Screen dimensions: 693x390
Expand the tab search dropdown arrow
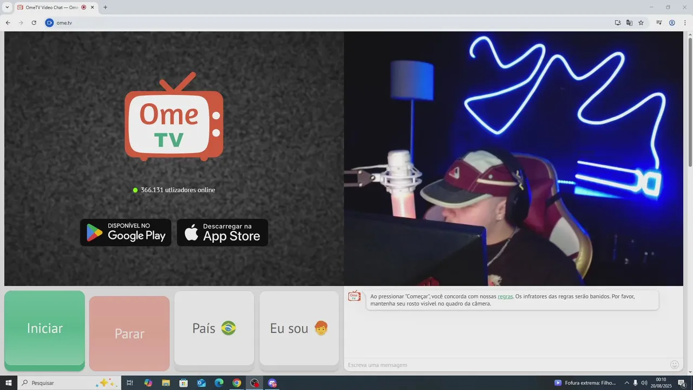pyautogui.click(x=7, y=8)
